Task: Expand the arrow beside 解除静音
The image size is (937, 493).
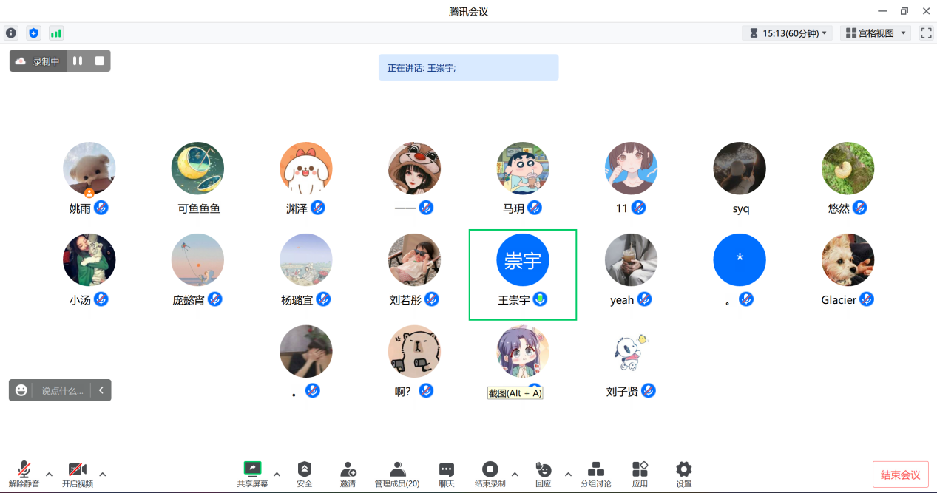Action: tap(49, 474)
